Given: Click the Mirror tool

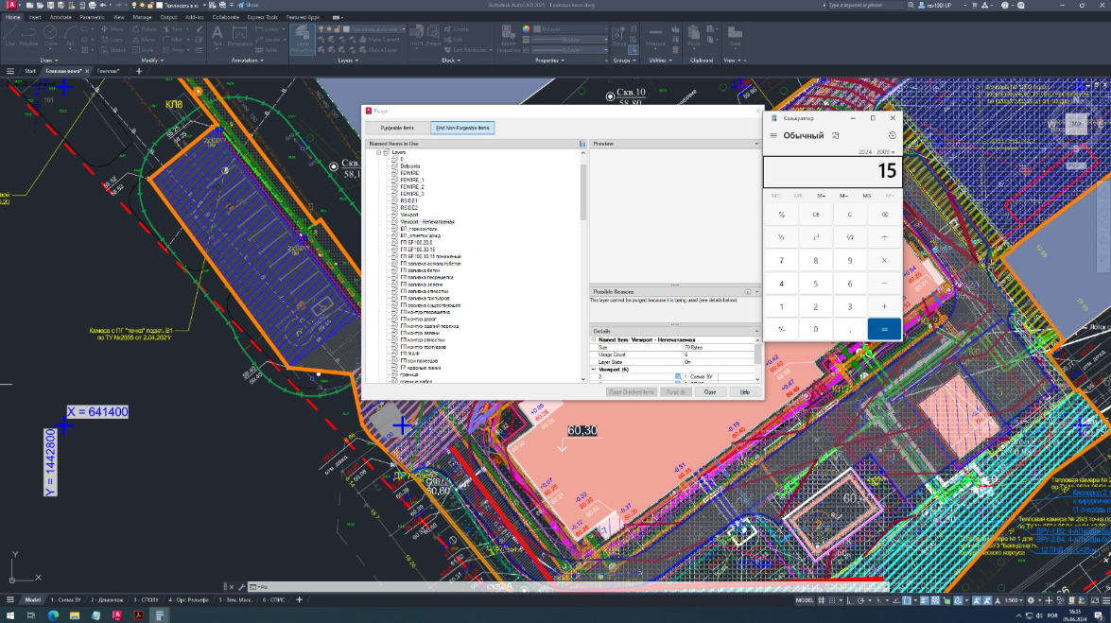Looking at the screenshot, I should (x=144, y=40).
